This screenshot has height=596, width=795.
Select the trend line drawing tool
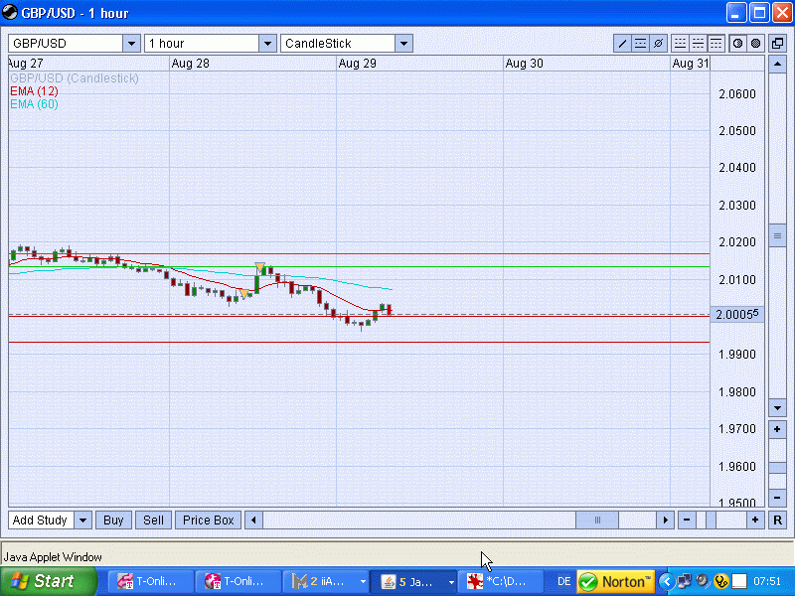(x=622, y=44)
